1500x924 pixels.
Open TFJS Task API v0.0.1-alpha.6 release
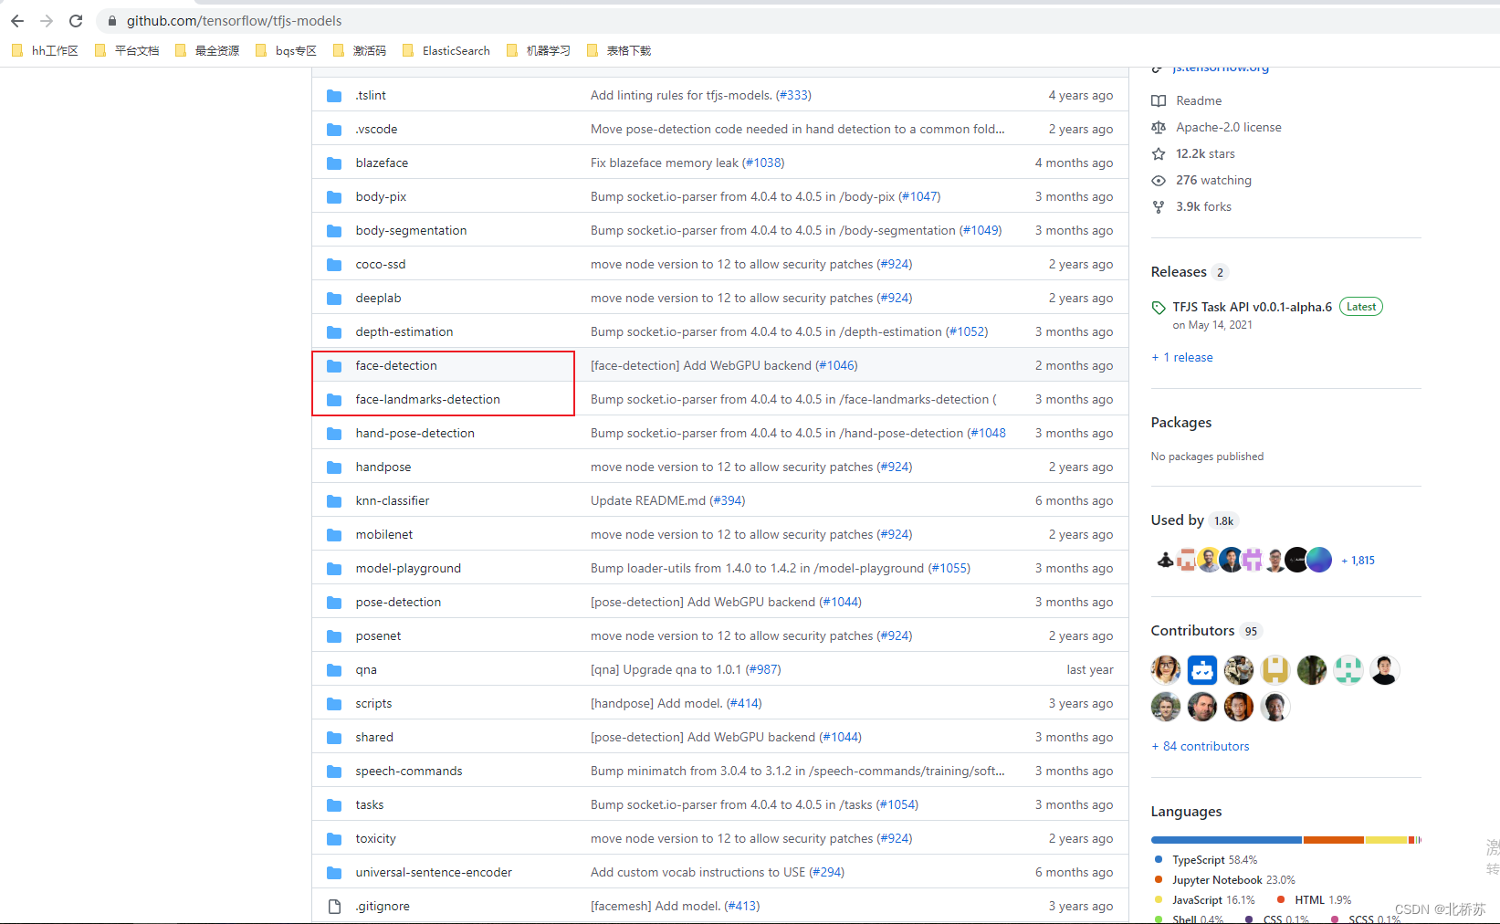[1252, 307]
